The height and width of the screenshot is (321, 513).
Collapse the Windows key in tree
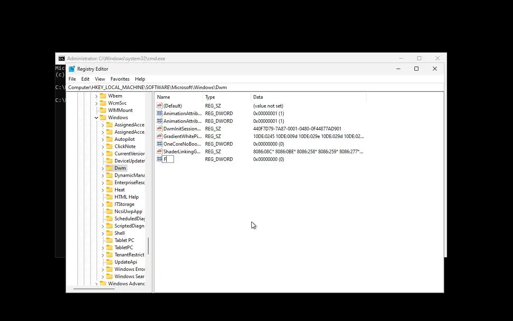(x=97, y=118)
